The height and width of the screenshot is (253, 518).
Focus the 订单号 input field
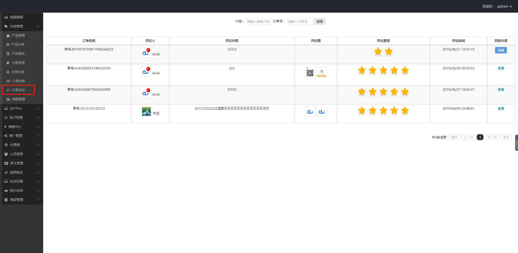tap(299, 22)
